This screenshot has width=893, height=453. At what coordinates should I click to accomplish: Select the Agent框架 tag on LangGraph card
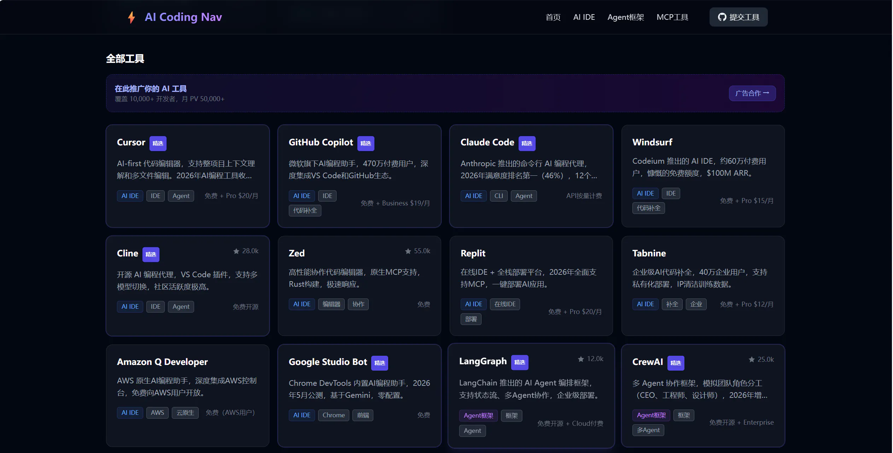point(479,416)
